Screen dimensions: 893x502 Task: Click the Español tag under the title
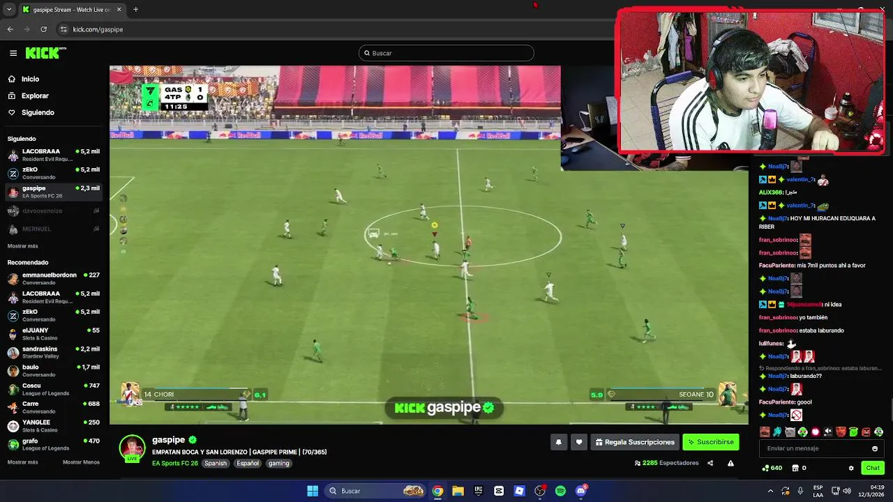click(x=248, y=464)
